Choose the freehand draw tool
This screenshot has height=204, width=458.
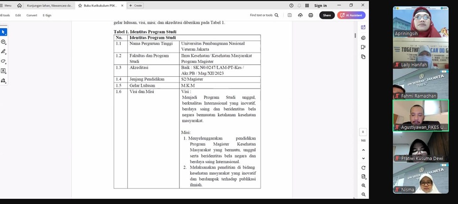pos(3,61)
